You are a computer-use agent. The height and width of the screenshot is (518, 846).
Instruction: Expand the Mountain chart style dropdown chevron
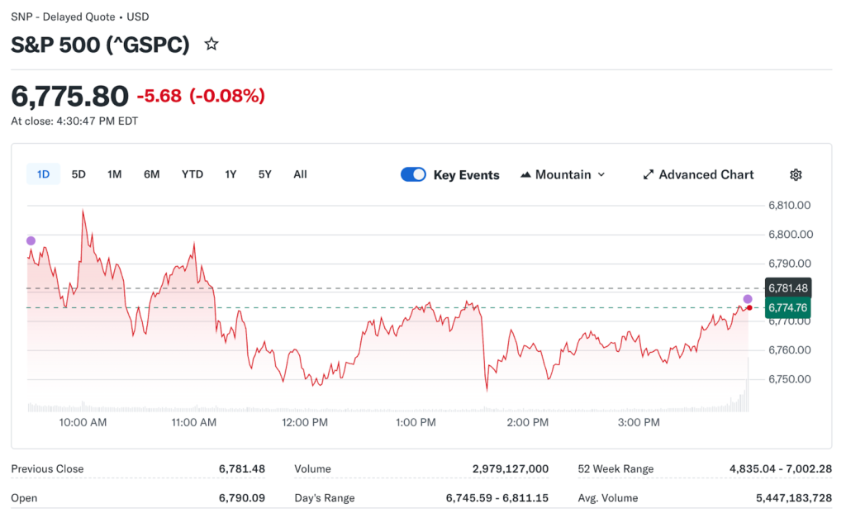click(x=601, y=174)
